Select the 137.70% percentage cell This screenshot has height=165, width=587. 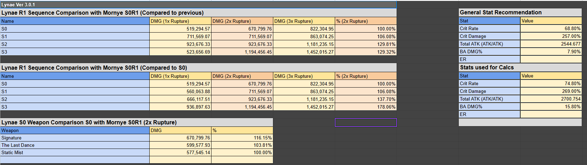tap(366, 99)
